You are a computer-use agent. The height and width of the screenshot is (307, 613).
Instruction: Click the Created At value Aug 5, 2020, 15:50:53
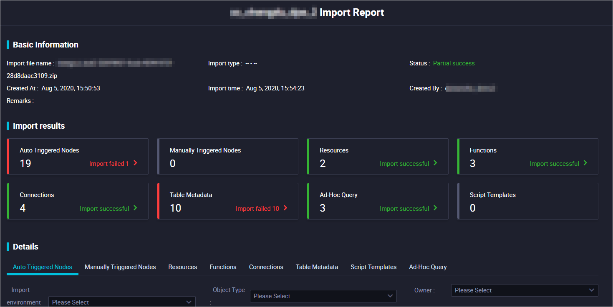click(x=71, y=88)
